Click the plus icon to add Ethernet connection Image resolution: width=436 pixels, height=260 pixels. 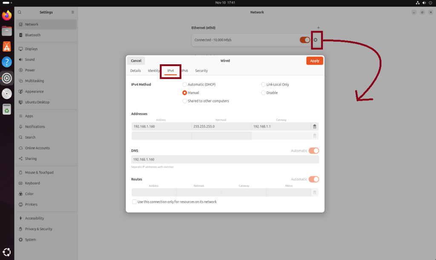pos(318,28)
